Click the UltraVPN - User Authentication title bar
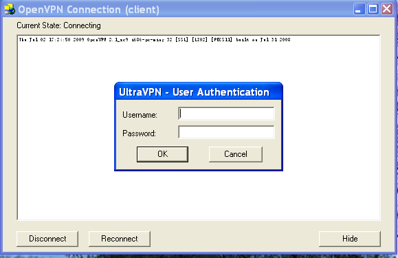 (x=199, y=92)
